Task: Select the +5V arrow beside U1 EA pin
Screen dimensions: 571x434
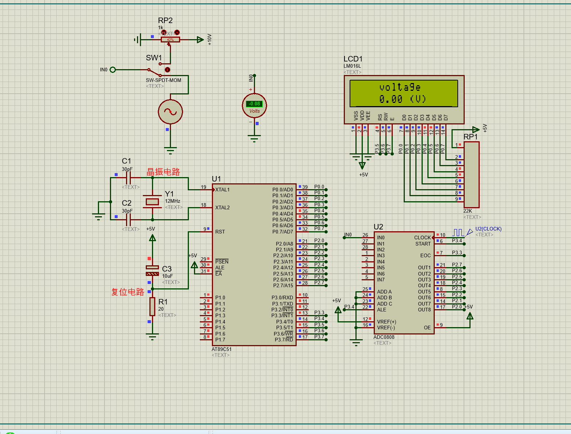Action: pyautogui.click(x=195, y=265)
